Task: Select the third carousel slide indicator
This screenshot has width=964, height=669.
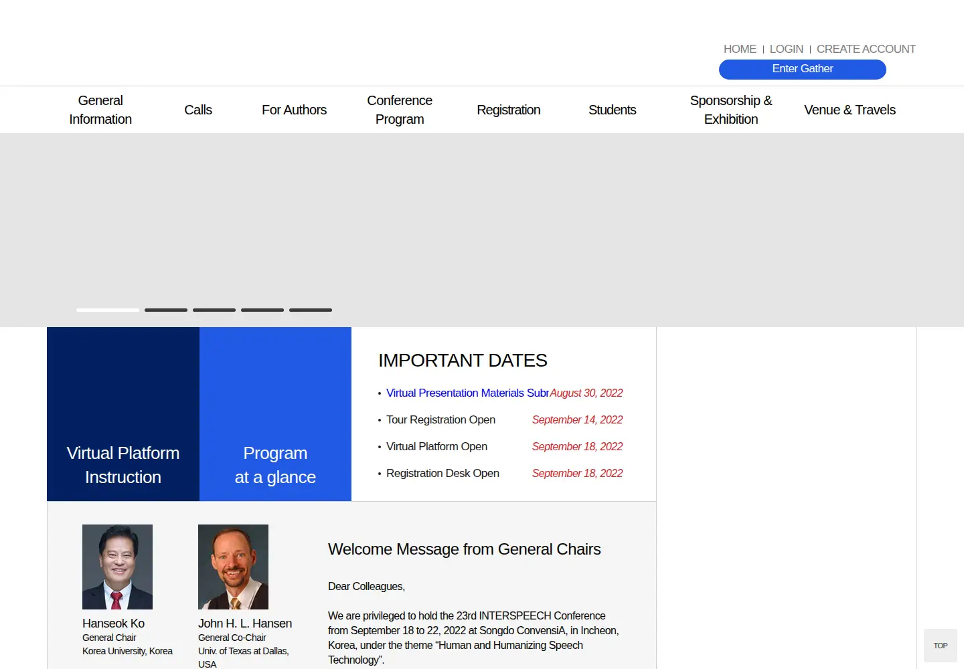Action: pyautogui.click(x=214, y=310)
